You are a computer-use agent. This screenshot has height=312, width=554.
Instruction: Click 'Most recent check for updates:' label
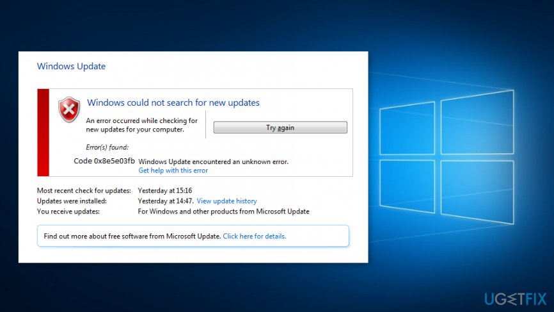click(x=84, y=190)
